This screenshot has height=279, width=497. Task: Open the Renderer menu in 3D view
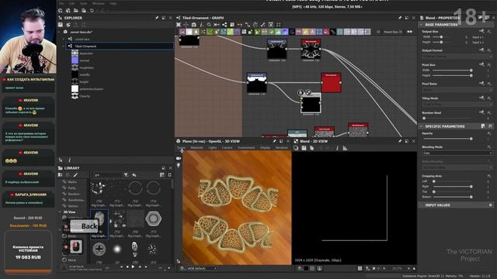281,148
